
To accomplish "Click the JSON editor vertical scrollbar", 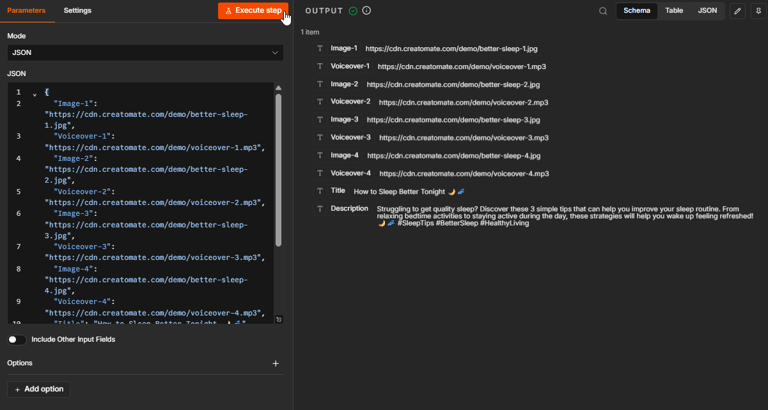I will (x=278, y=170).
